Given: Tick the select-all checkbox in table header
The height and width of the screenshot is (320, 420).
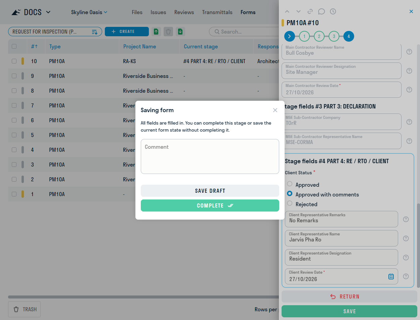Looking at the screenshot, I should (14, 46).
